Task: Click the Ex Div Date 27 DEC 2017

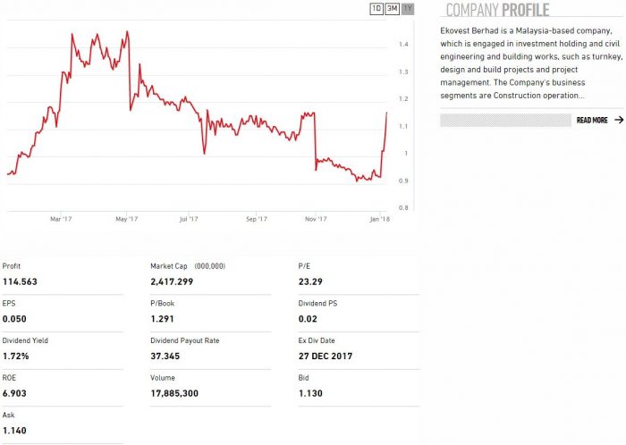Action: pos(326,356)
